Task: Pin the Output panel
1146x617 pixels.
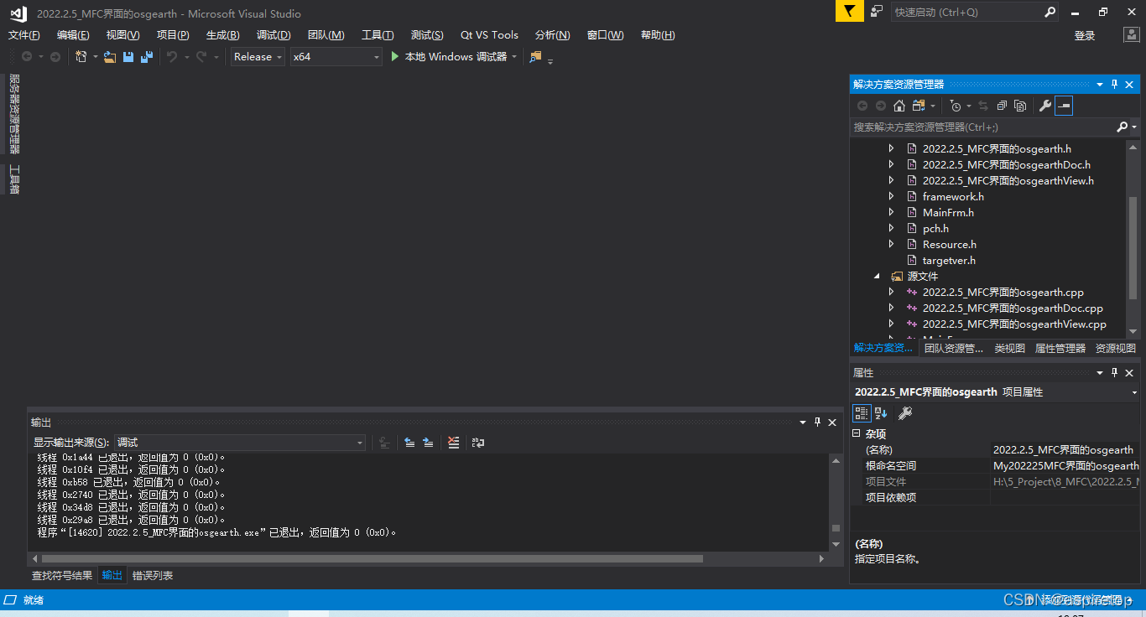Action: pyautogui.click(x=818, y=423)
